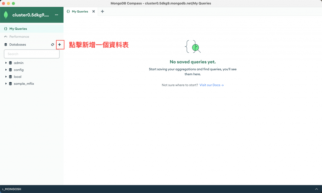Click the red close window button
Viewport: 322px width, 193px height.
coord(3,3)
